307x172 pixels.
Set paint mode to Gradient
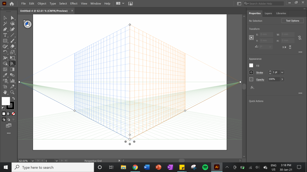click(9, 114)
